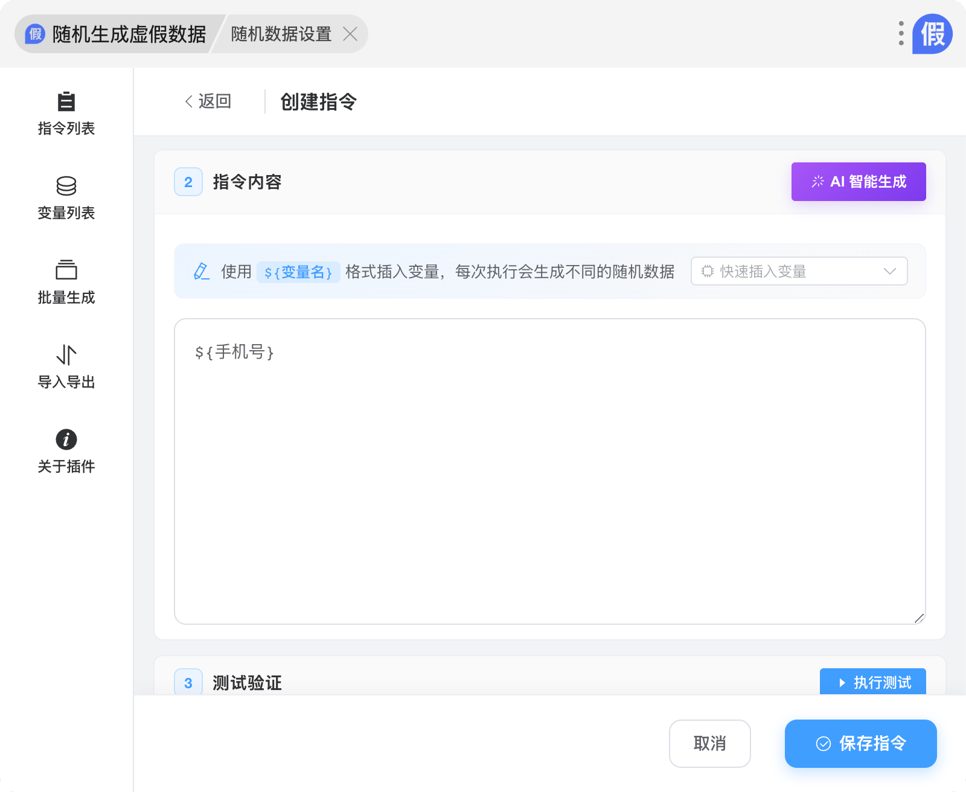The height and width of the screenshot is (792, 966).
Task: Open the 变量列表 database icon
Action: click(x=66, y=186)
